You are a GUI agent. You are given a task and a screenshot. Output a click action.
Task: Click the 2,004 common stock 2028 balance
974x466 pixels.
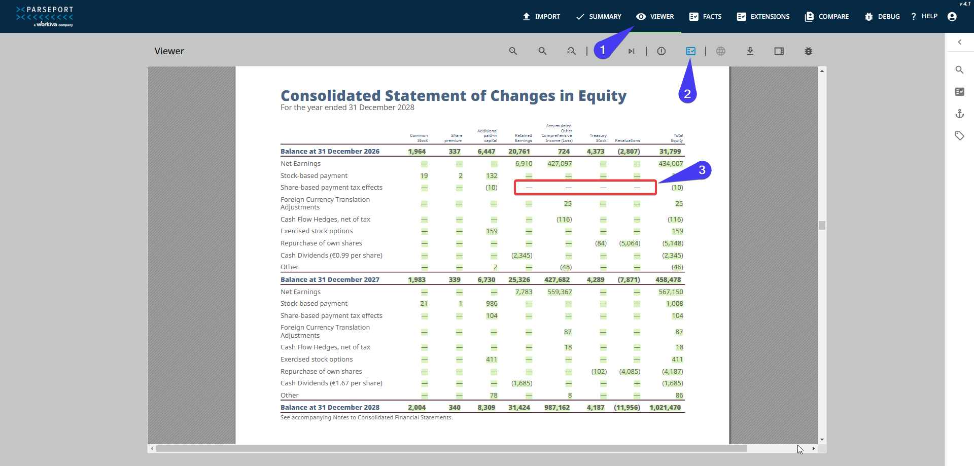(417, 408)
